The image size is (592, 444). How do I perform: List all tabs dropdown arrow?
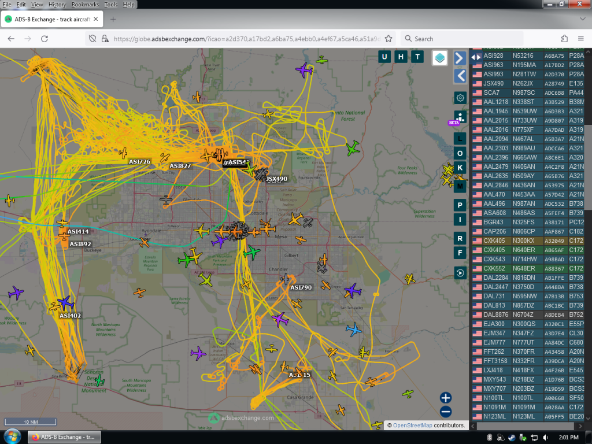tap(582, 19)
